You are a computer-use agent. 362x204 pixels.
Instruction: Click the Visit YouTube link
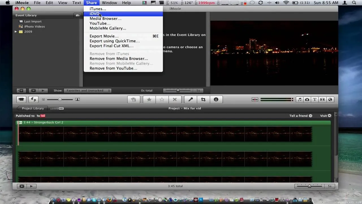click(326, 116)
